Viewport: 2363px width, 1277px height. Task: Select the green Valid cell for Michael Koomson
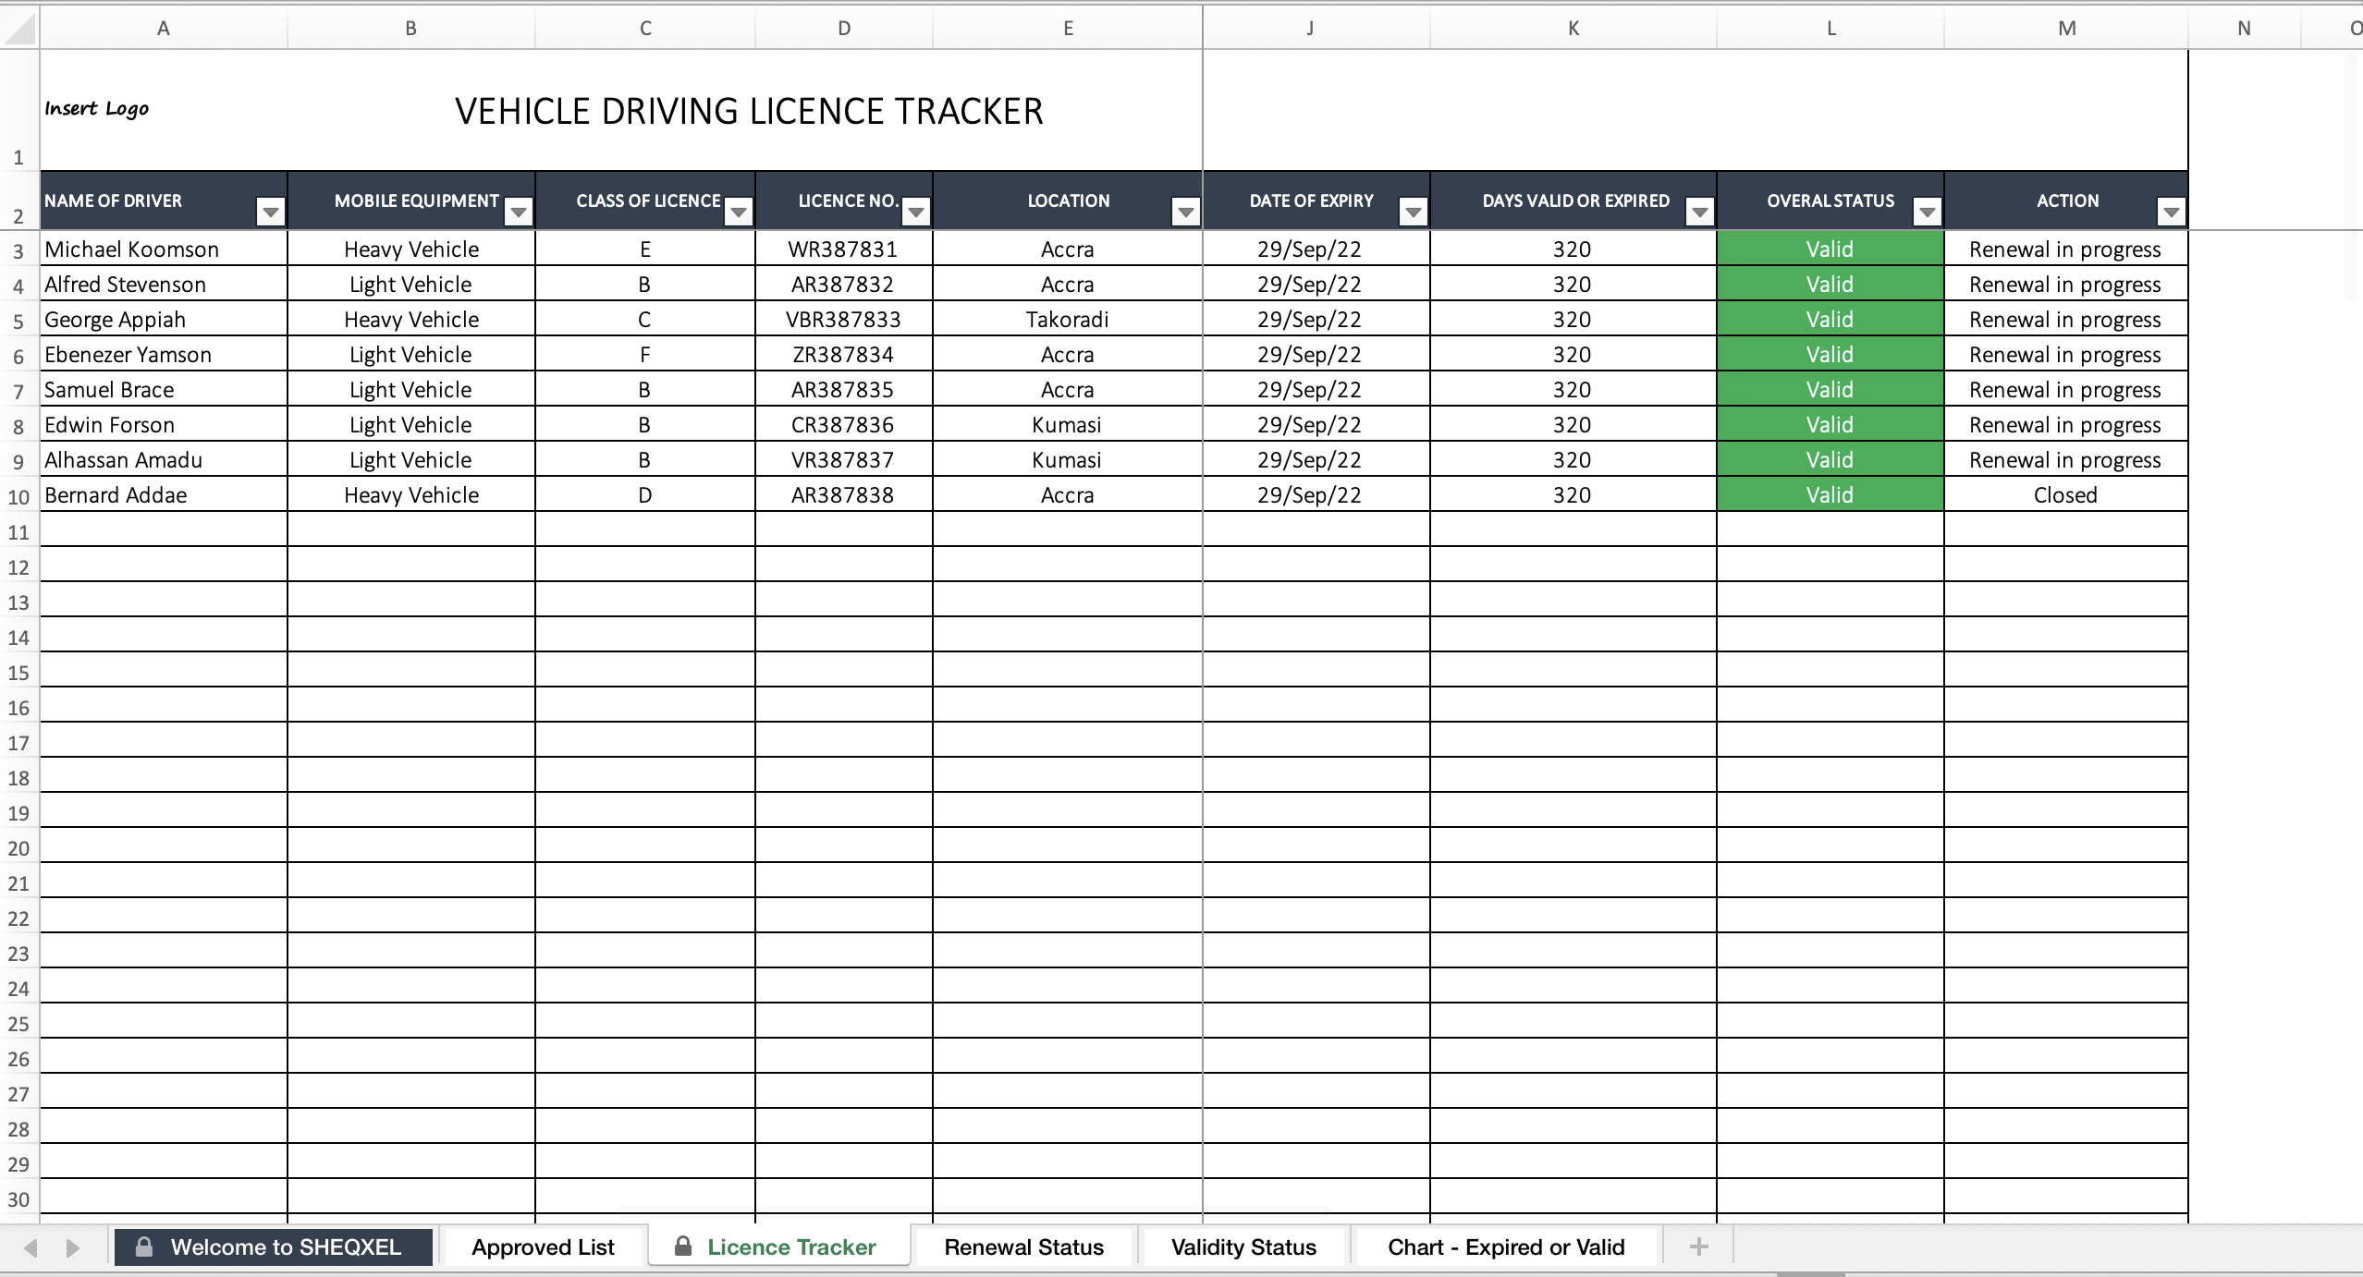(x=1830, y=249)
